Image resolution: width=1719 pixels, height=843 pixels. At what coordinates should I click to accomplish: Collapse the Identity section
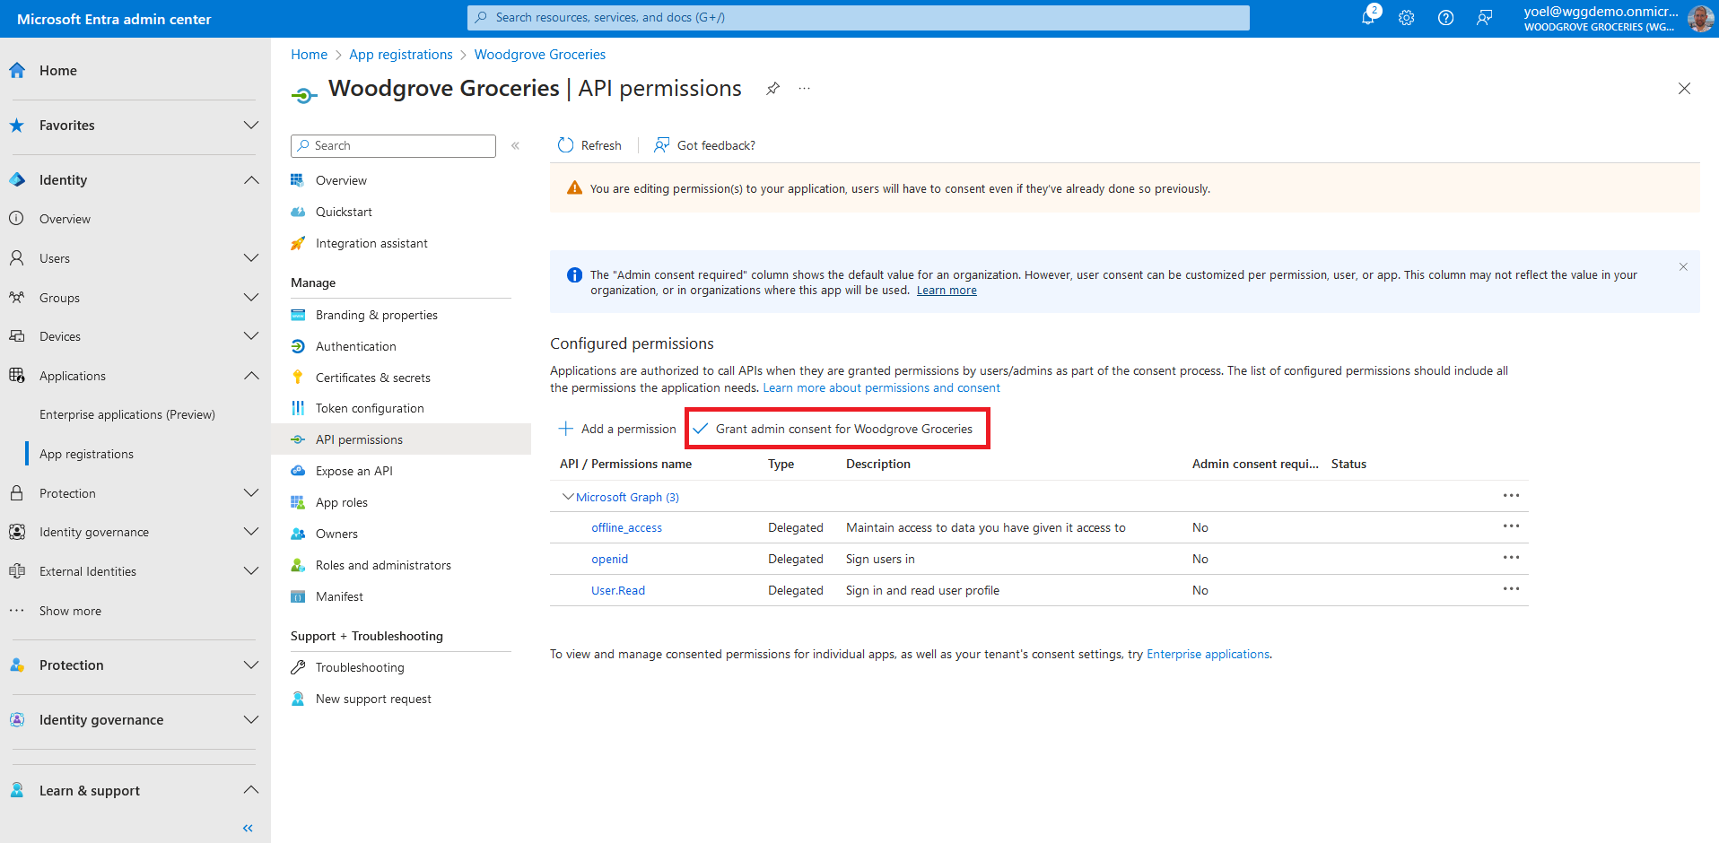(251, 180)
